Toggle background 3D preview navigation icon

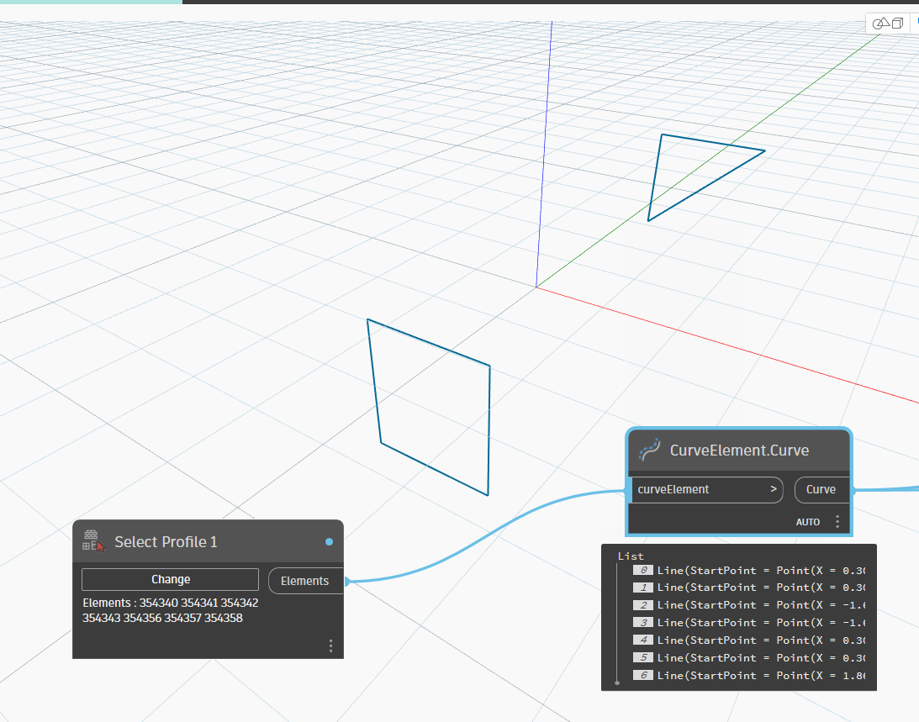click(x=888, y=24)
